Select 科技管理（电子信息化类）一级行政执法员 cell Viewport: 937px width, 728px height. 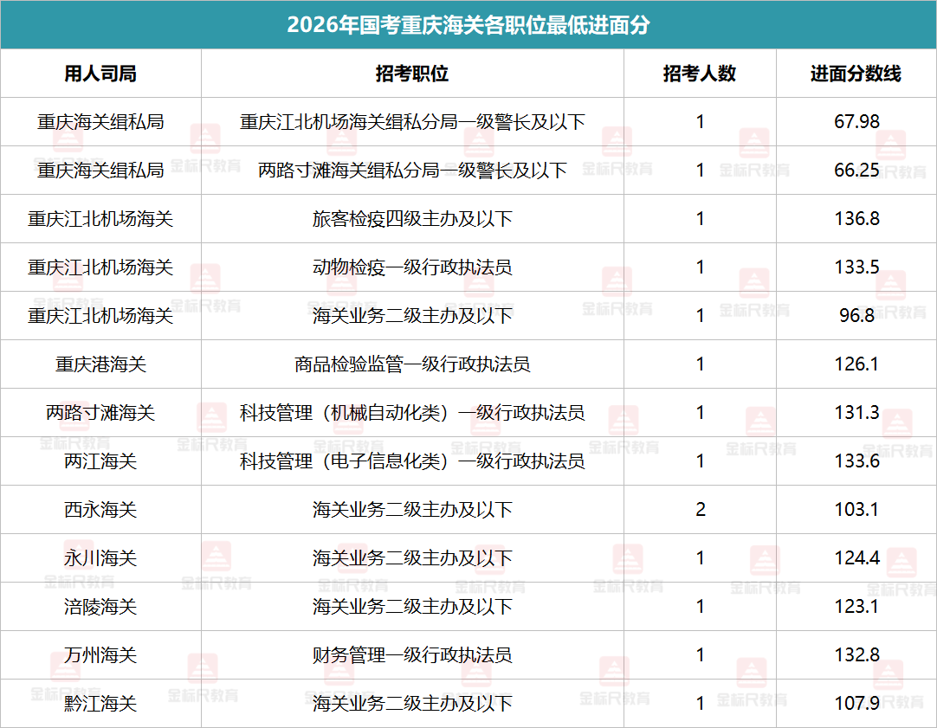[412, 461]
